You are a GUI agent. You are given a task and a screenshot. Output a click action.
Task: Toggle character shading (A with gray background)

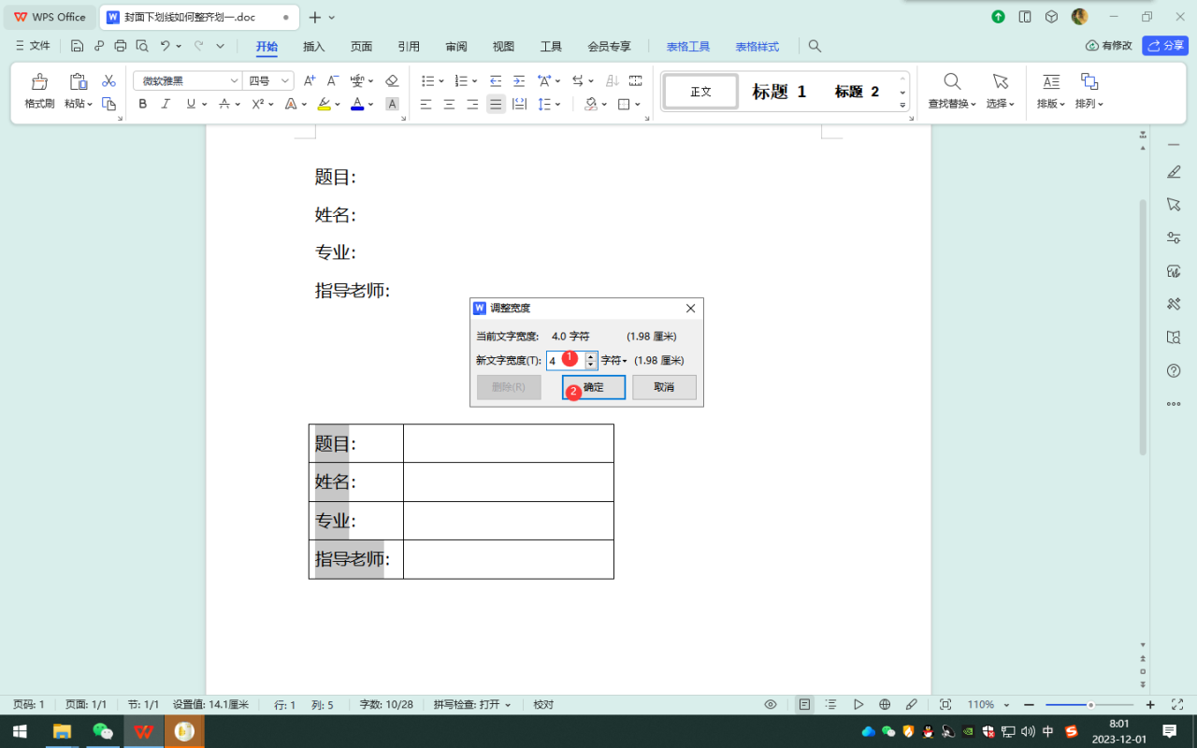pos(392,104)
